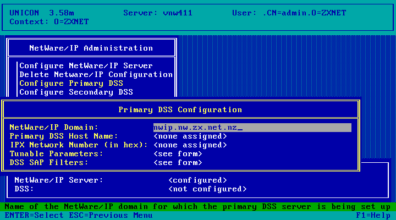Click UNICON 3.58m version text
Viewport: 396px width, 220px height.
42,13
